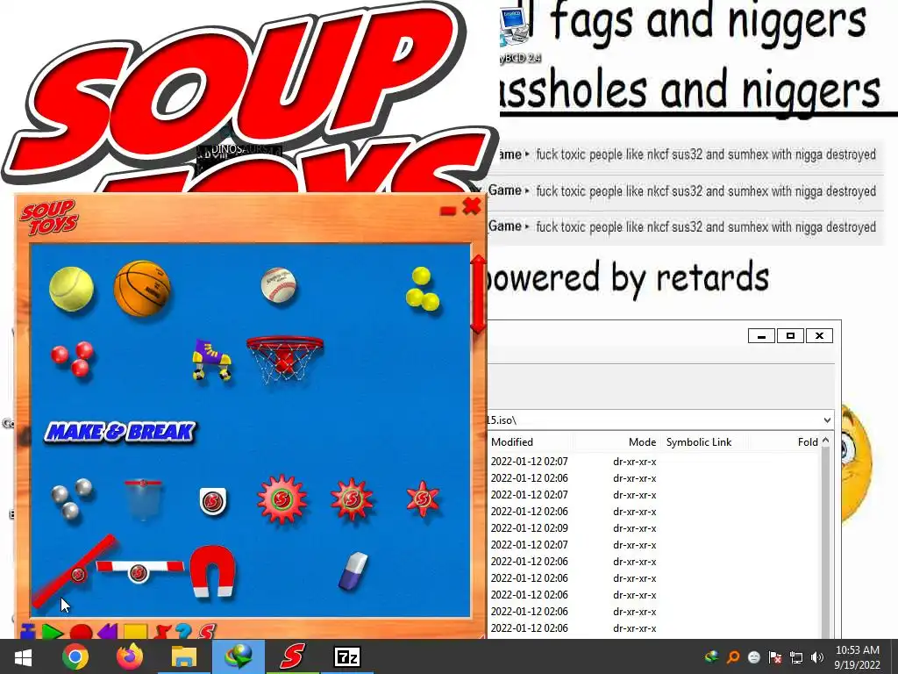This screenshot has height=674, width=898.
Task: Select row modified 2022-01-12 02:09
Action: (652, 527)
